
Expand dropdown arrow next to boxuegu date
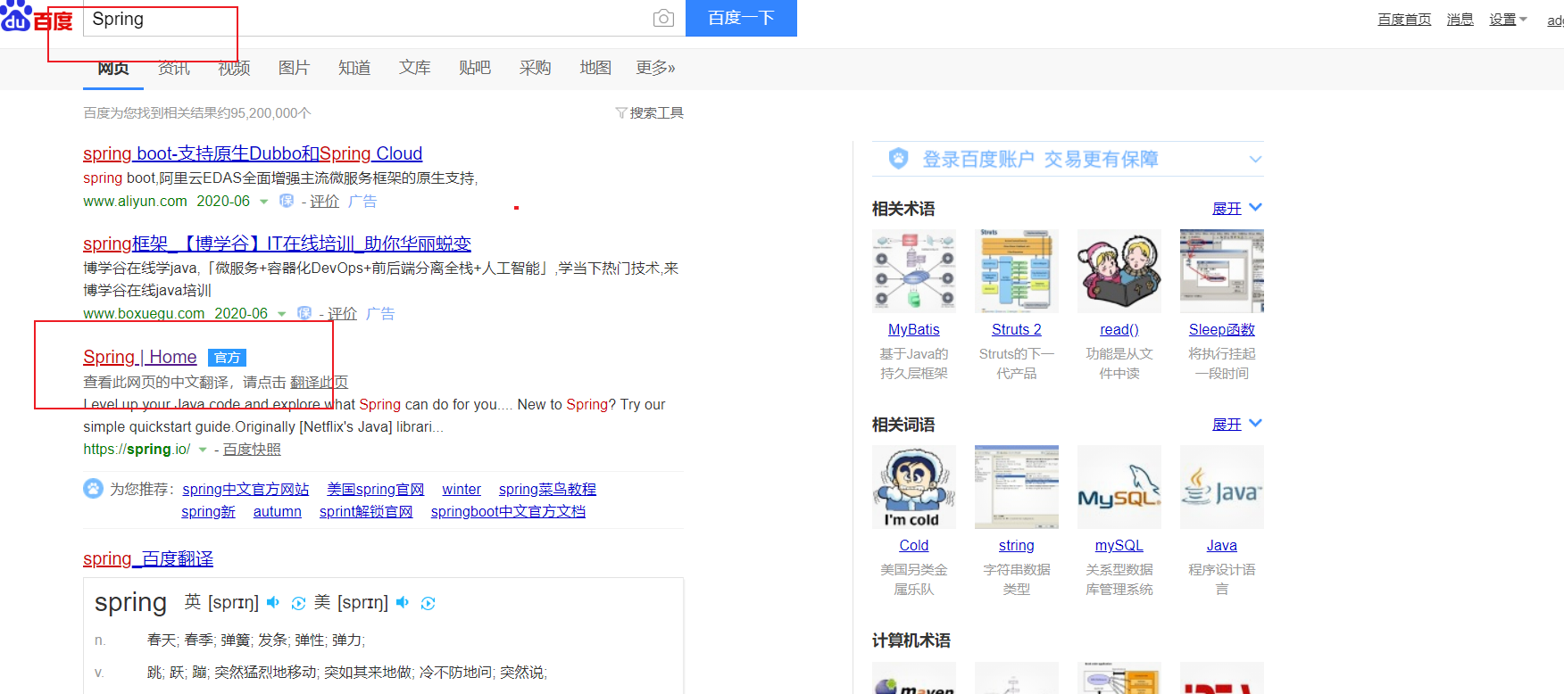tap(281, 314)
